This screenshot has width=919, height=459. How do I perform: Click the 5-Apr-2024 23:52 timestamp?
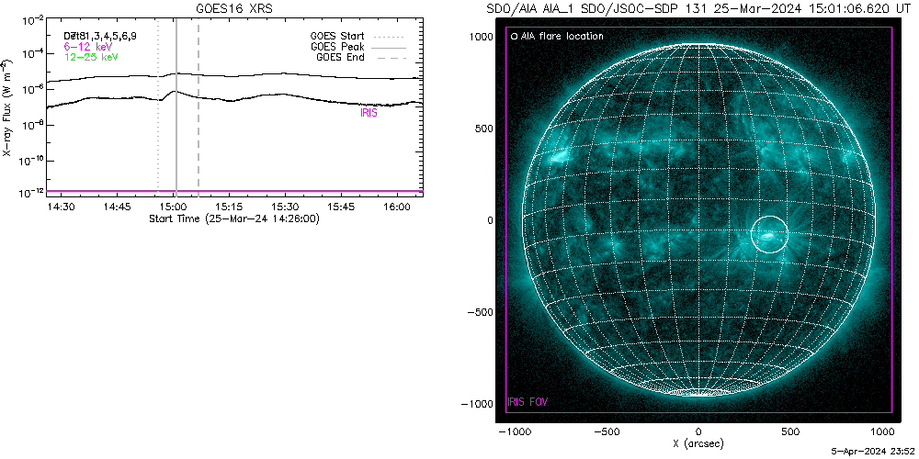(x=873, y=451)
